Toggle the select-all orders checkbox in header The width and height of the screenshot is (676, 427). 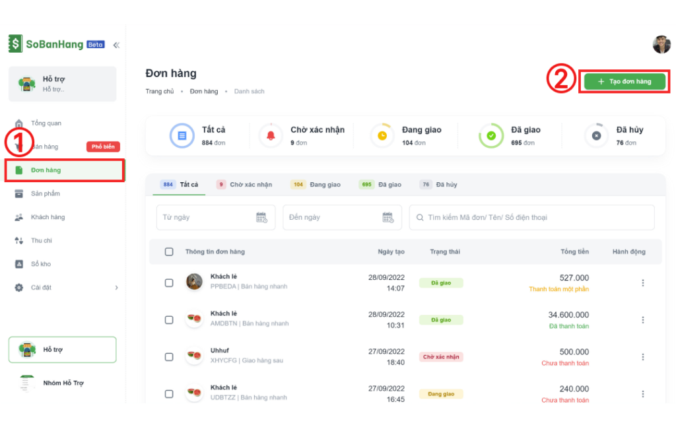click(x=169, y=251)
